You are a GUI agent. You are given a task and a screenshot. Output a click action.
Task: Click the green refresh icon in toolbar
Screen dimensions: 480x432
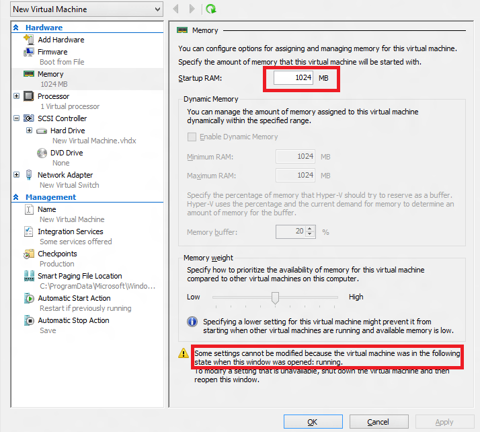pos(211,9)
